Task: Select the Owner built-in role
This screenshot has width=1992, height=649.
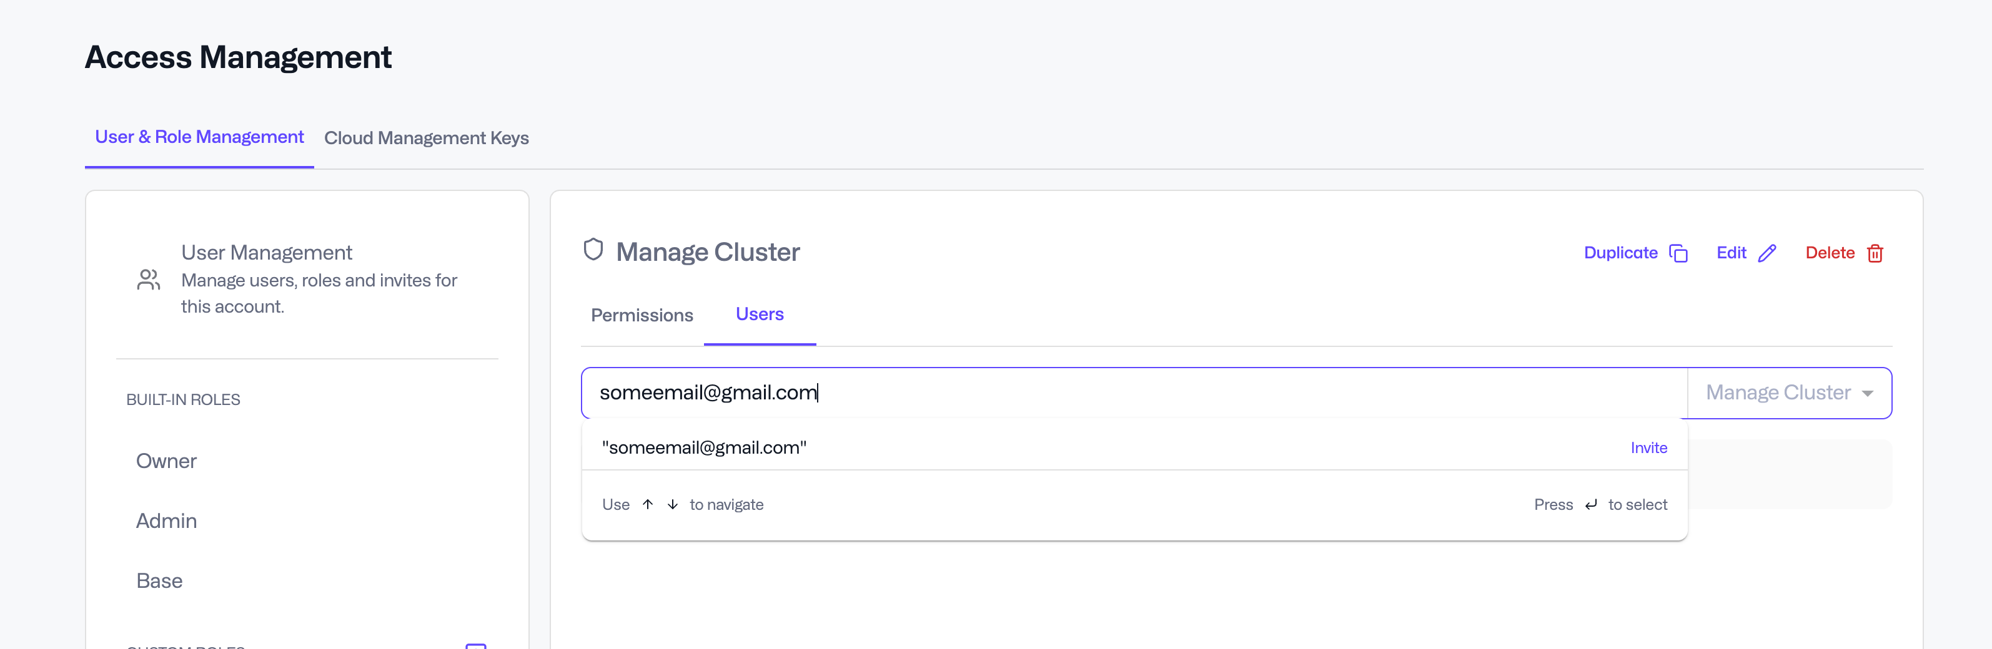Action: point(166,461)
